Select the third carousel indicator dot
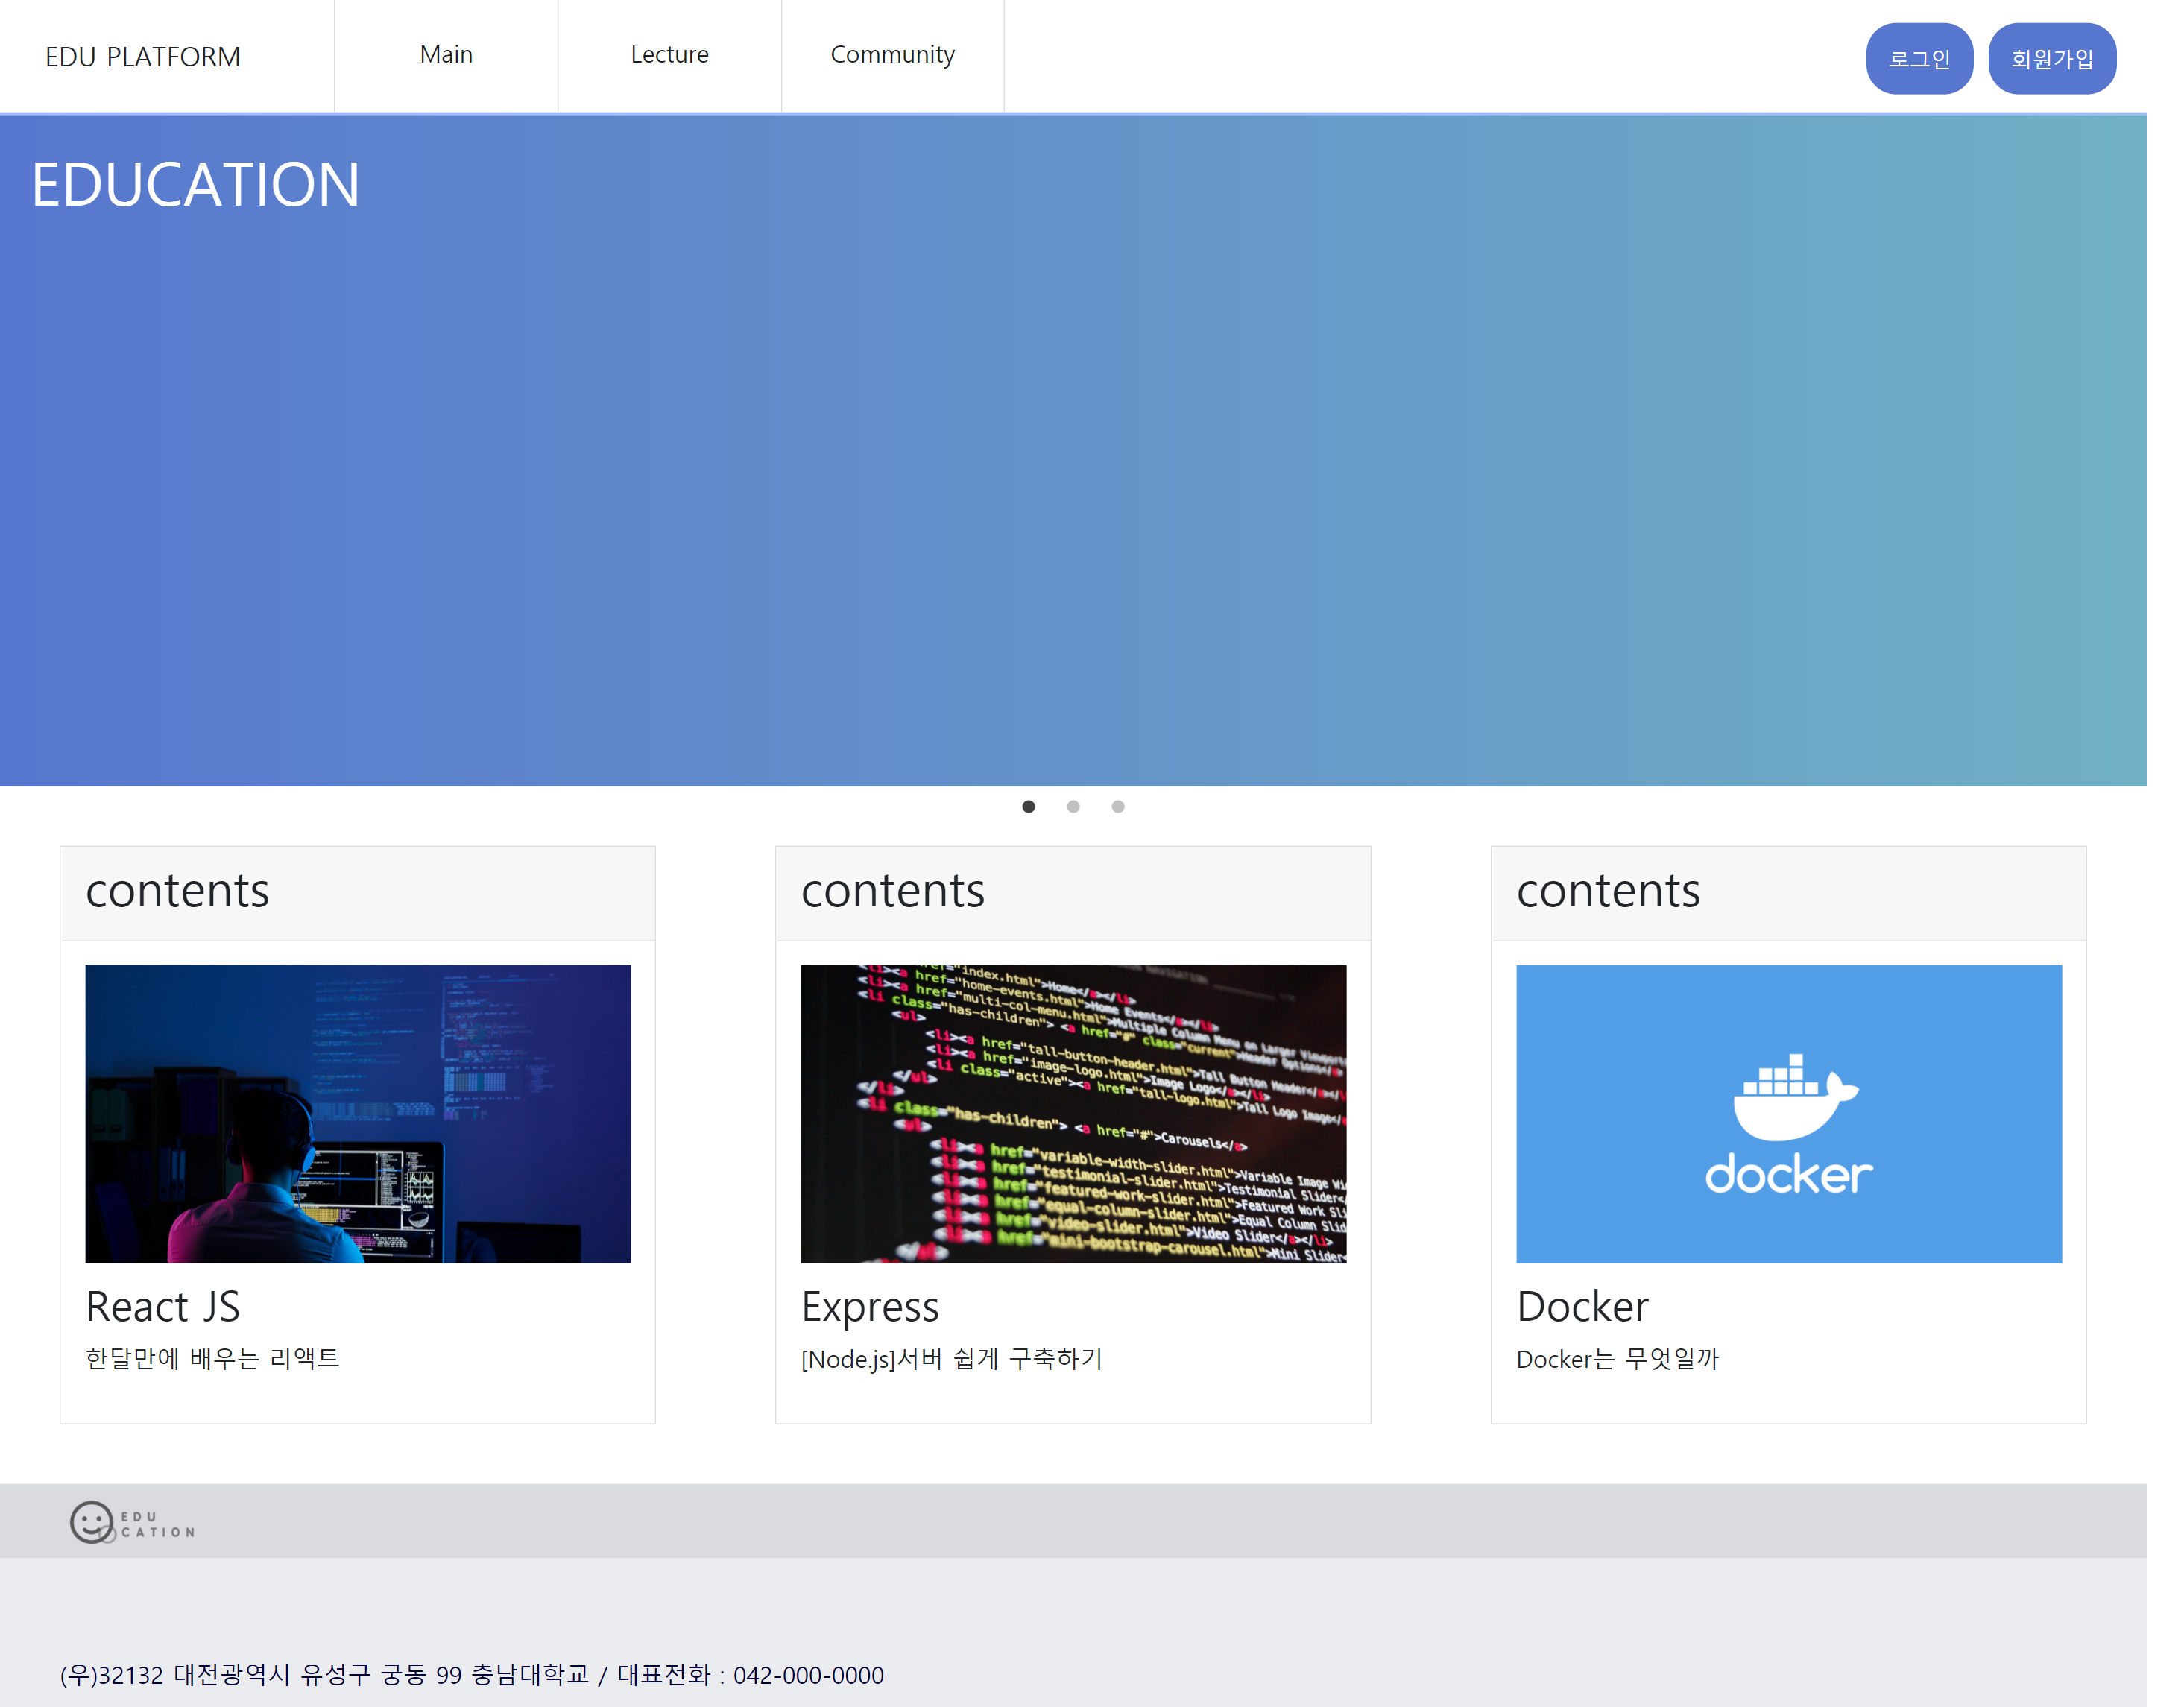The height and width of the screenshot is (1707, 2184). [x=1118, y=806]
